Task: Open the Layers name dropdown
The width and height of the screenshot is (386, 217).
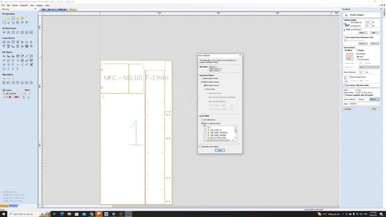Action: [x=22, y=93]
